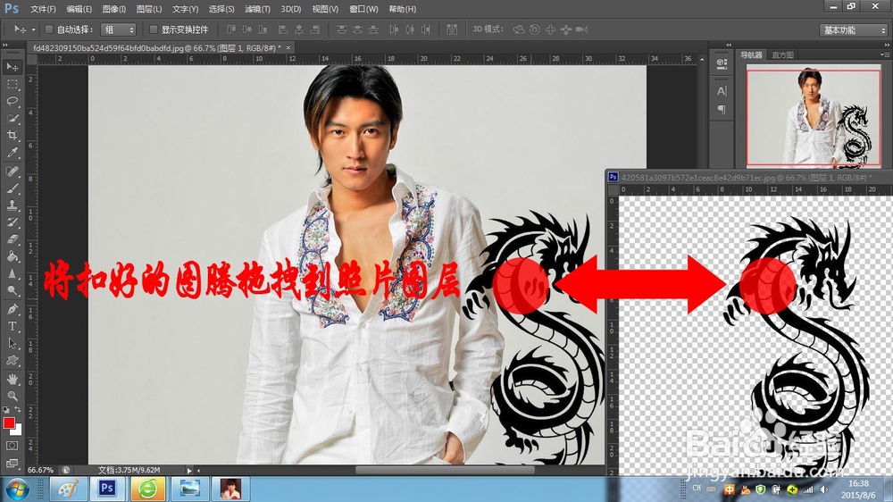Open the 3D panel icon in dock
Image resolution: width=893 pixels, height=502 pixels.
[722, 64]
